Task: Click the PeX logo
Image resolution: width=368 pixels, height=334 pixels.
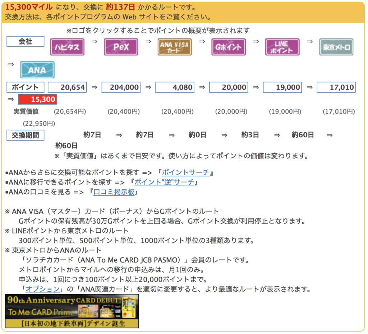Action: (x=121, y=47)
